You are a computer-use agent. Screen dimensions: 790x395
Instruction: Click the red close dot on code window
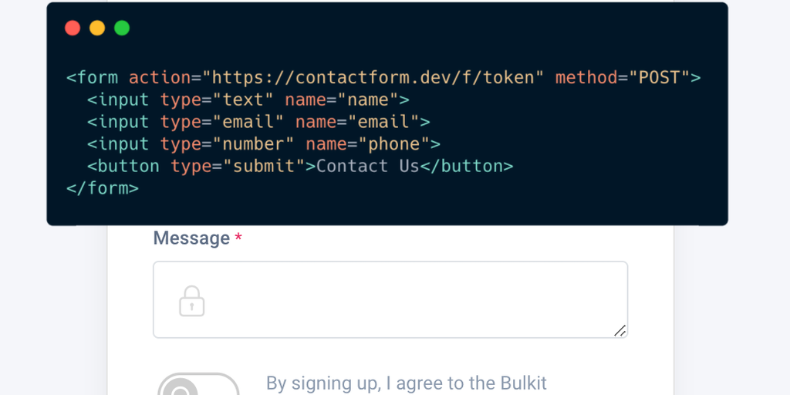[73, 29]
